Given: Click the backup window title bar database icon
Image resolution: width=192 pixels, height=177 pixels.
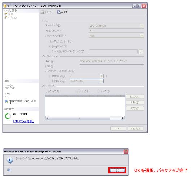Looking at the screenshot, I should tap(5, 6).
